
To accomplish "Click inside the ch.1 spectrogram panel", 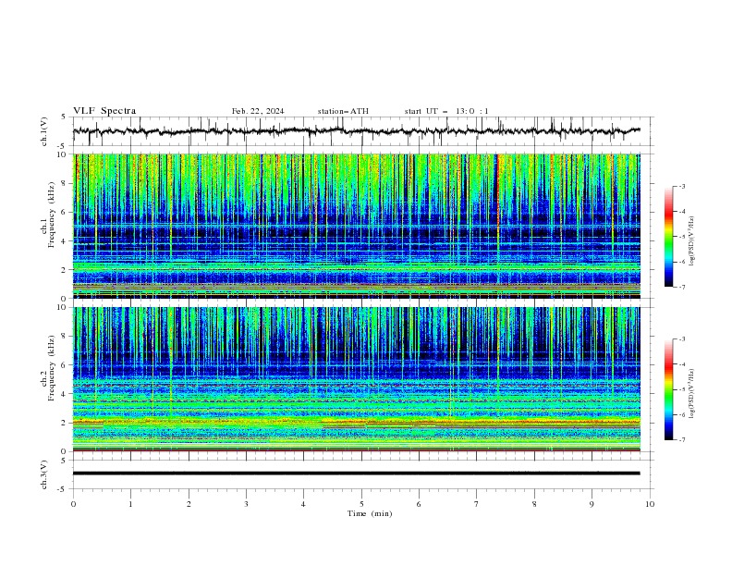I will 356,226.
